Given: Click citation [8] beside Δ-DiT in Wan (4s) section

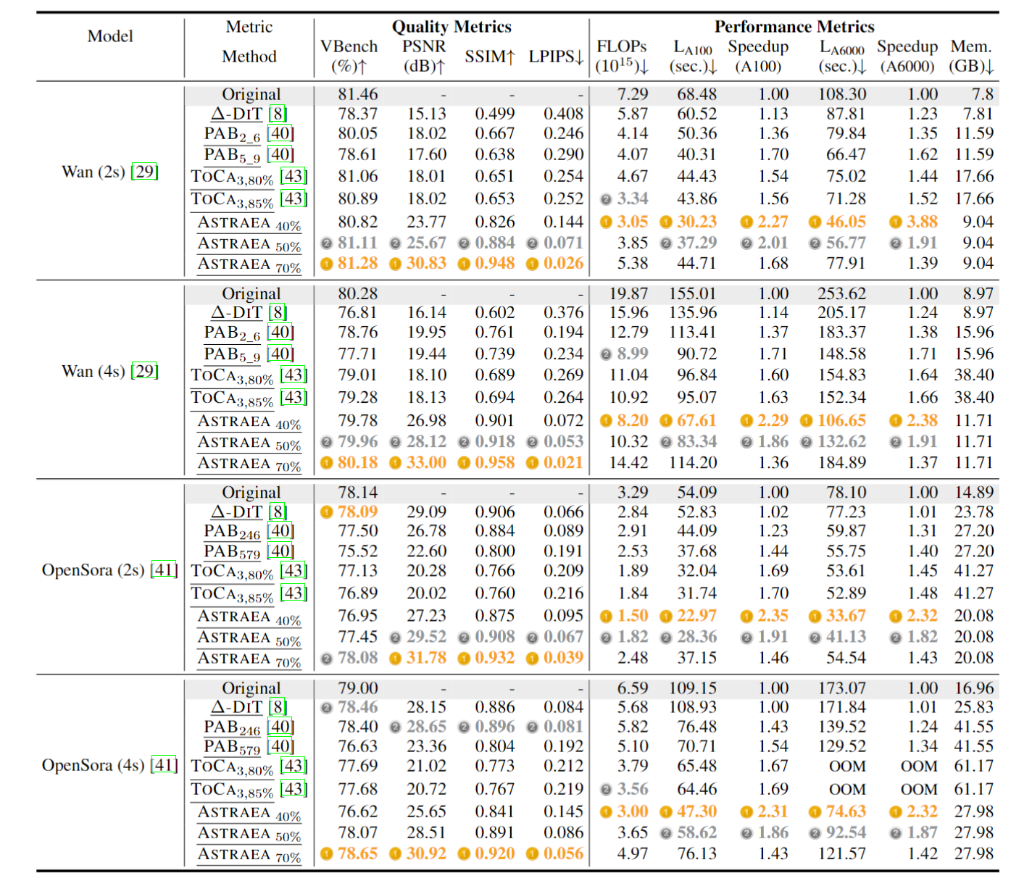Looking at the screenshot, I should 278,312.
